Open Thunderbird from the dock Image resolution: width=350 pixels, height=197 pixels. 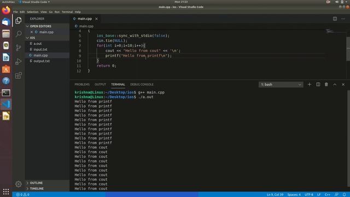[x=6, y=22]
